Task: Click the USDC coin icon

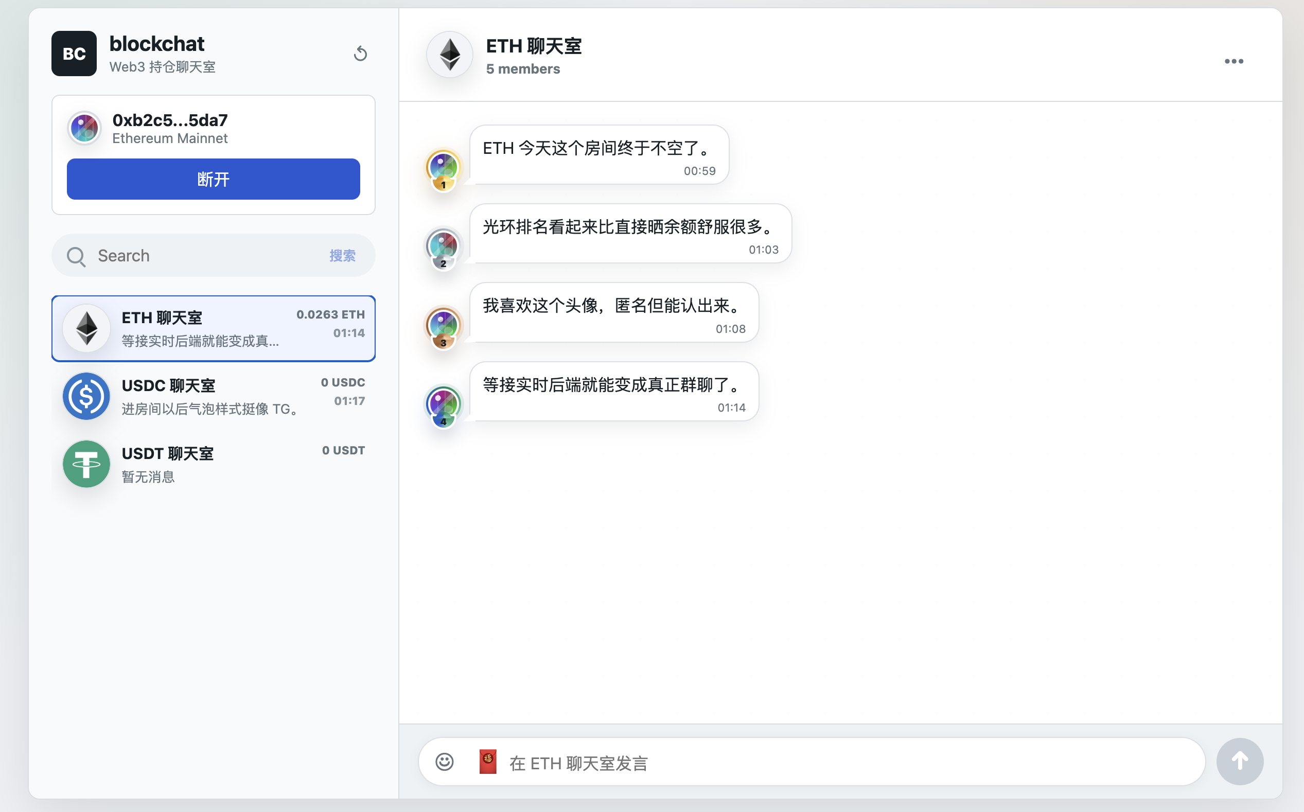Action: (86, 396)
